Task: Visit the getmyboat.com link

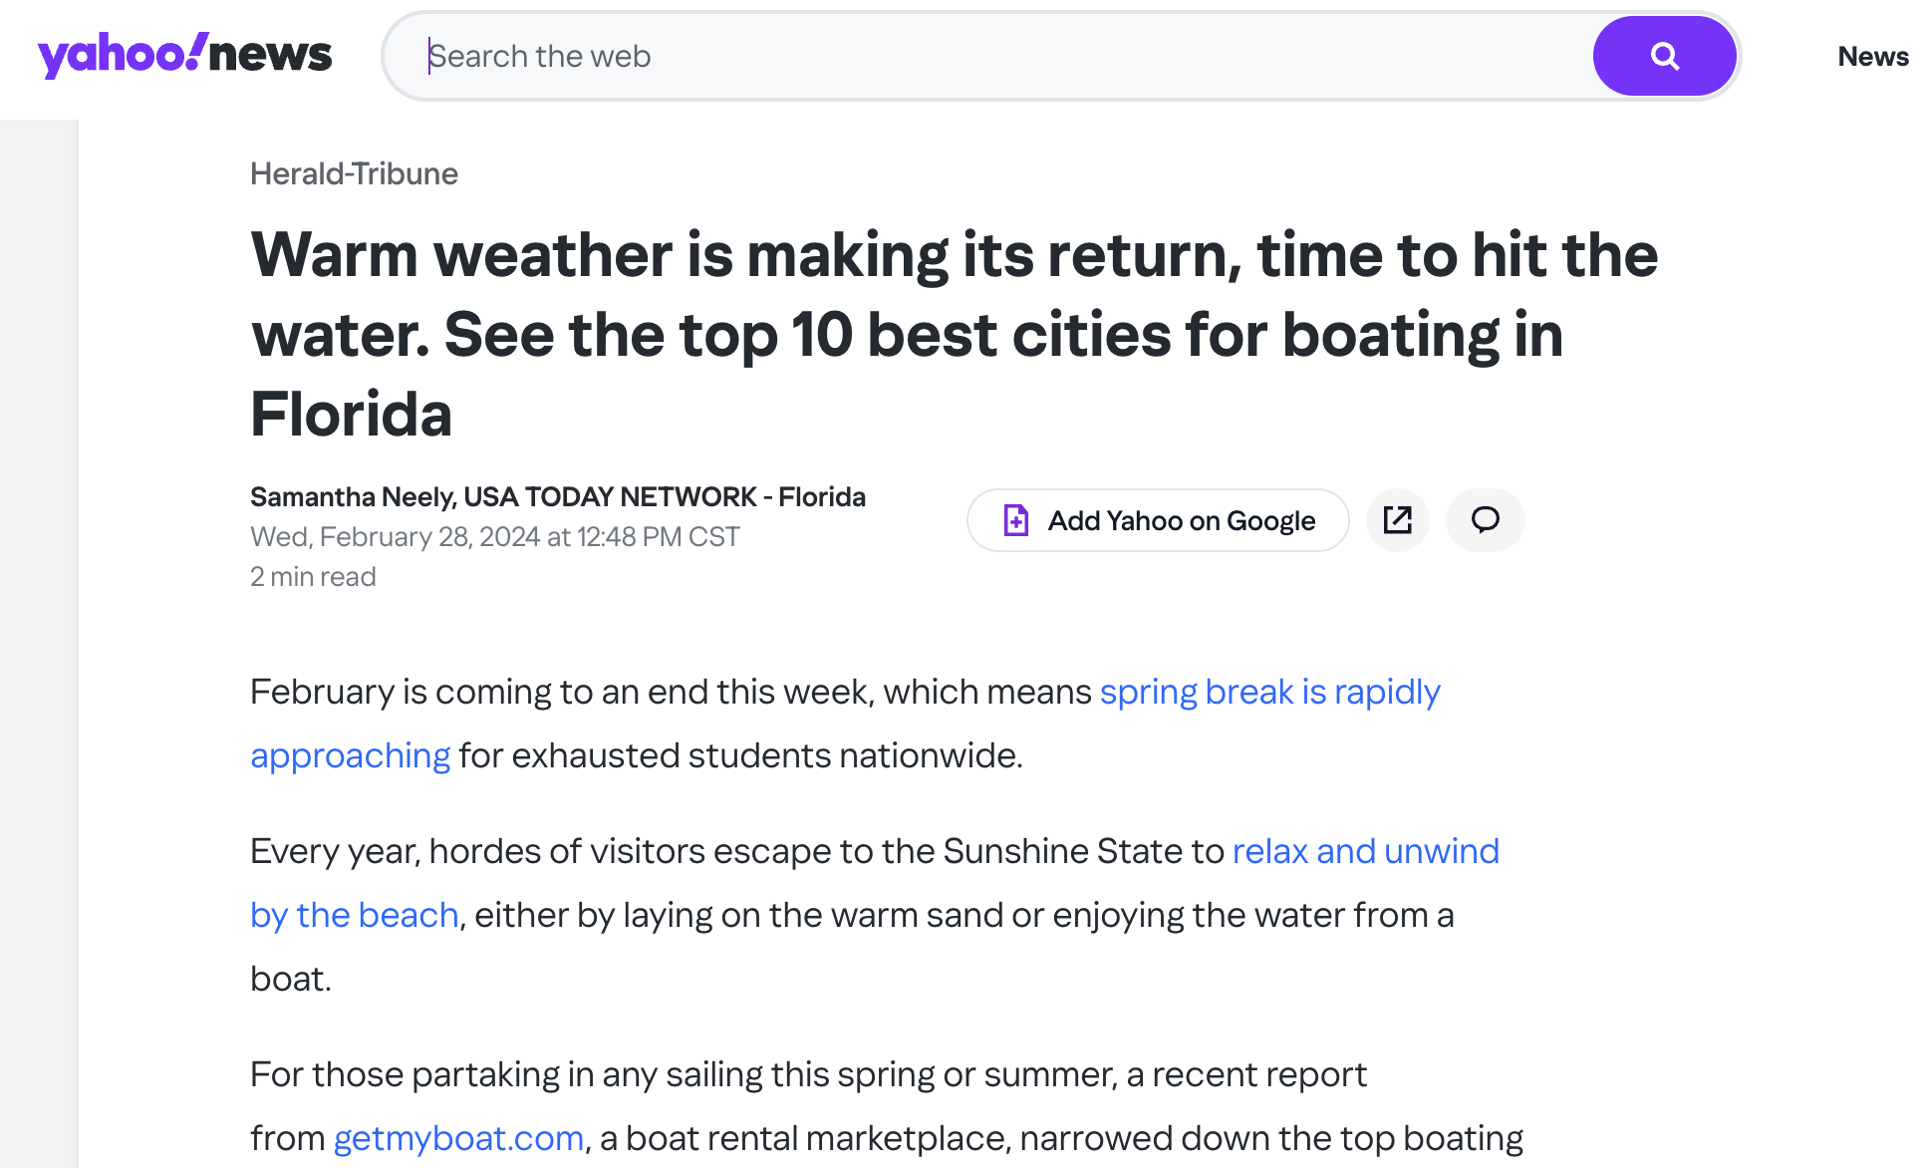Action: pyautogui.click(x=458, y=1138)
